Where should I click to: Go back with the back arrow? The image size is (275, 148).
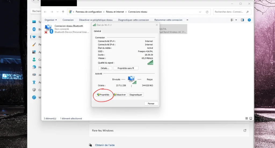(x=45, y=12)
